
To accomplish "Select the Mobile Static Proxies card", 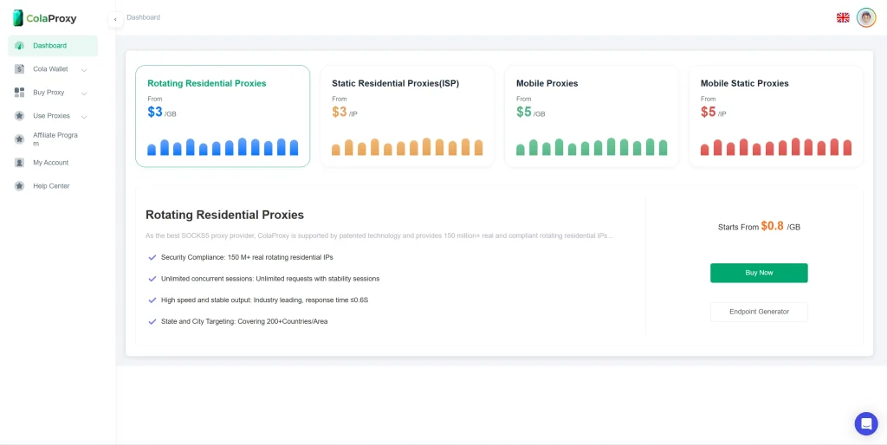I will (x=776, y=116).
